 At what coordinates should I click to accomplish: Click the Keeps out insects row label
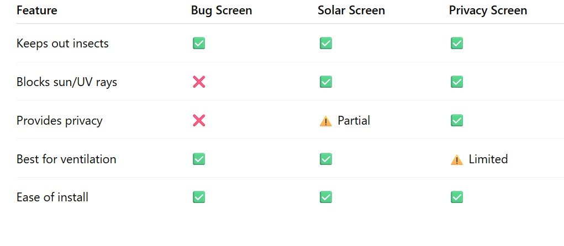click(x=62, y=44)
